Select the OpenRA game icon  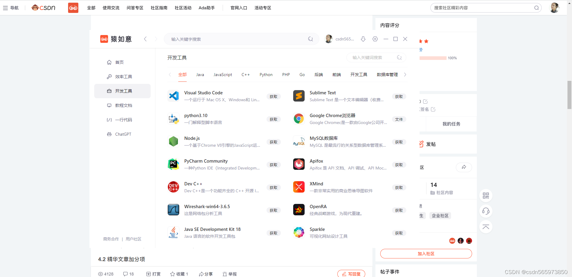(x=299, y=210)
